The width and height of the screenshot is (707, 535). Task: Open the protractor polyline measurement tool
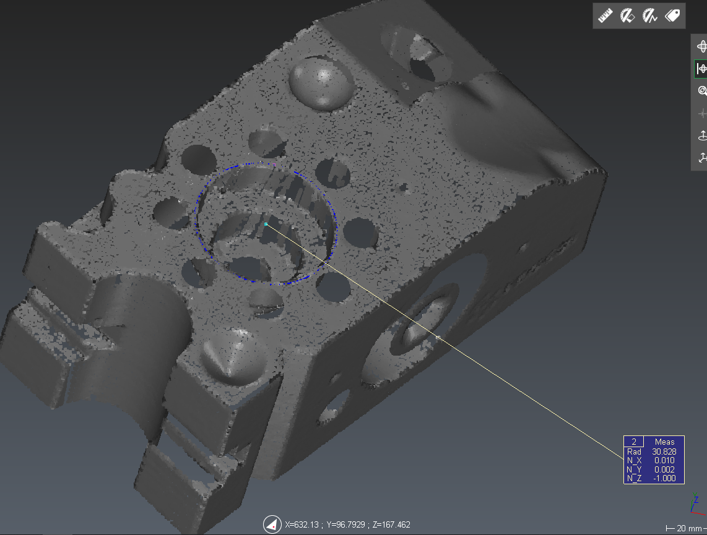click(649, 15)
